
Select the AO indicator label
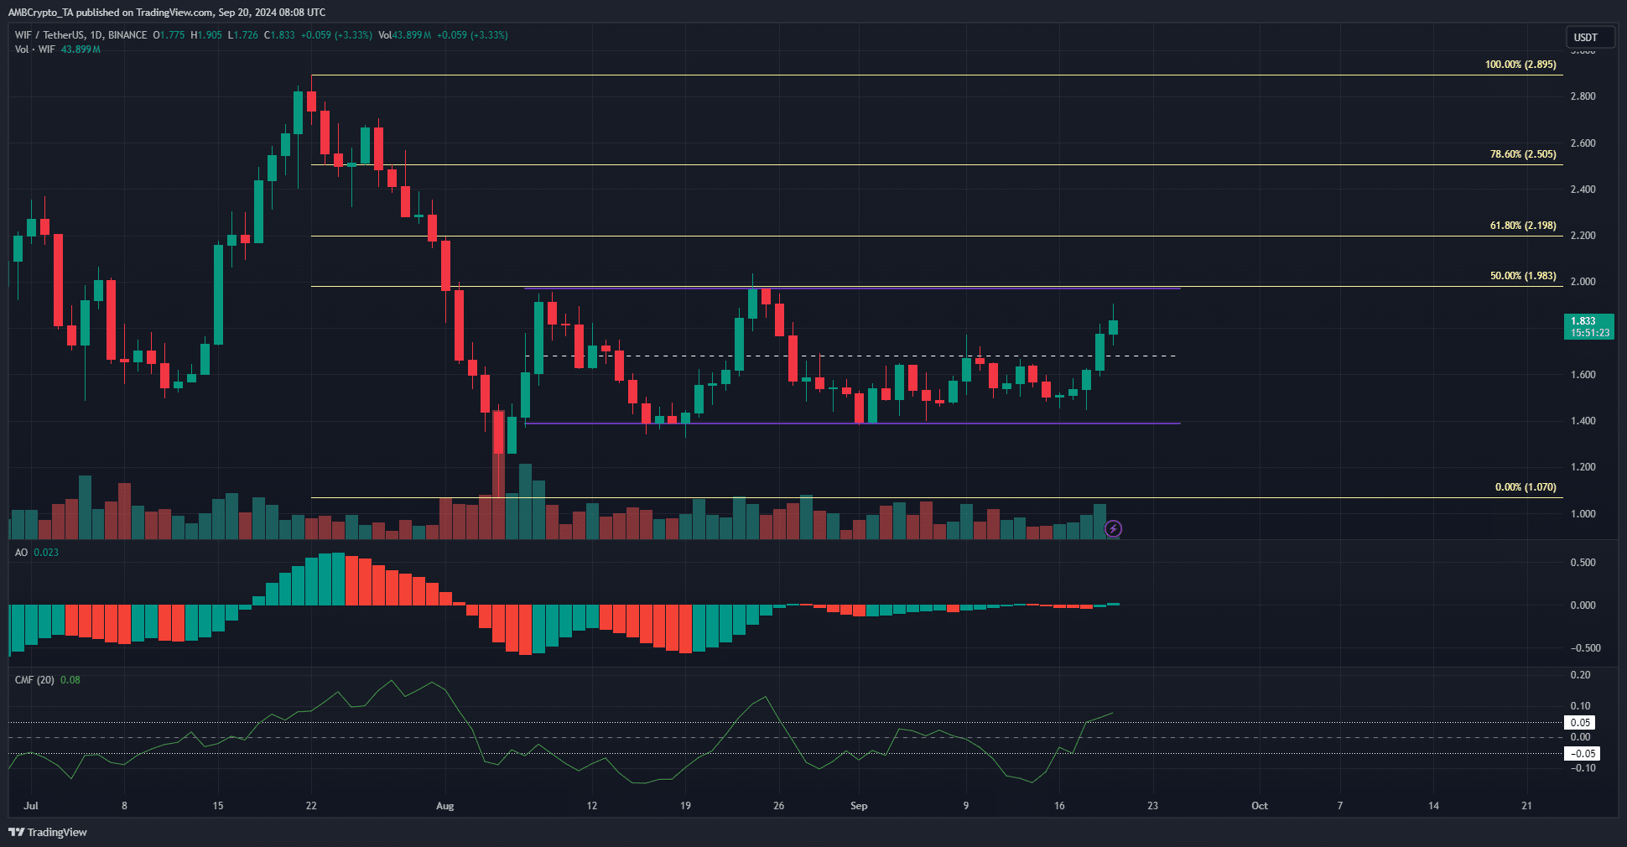tap(21, 553)
